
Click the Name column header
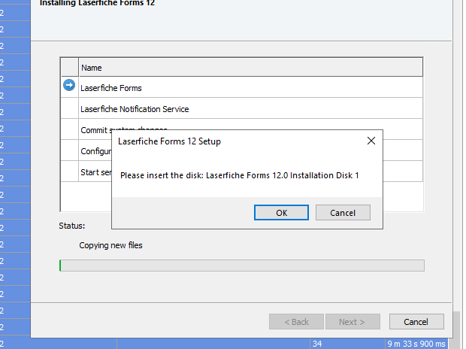pyautogui.click(x=250, y=67)
